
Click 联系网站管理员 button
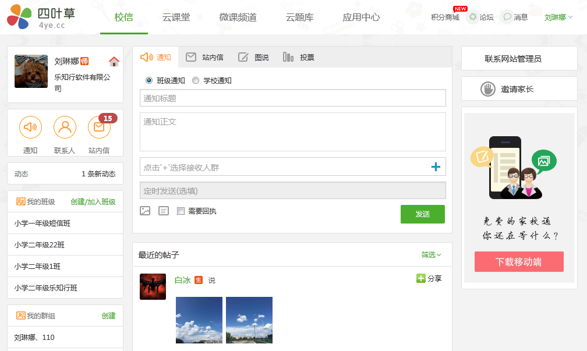click(x=519, y=58)
